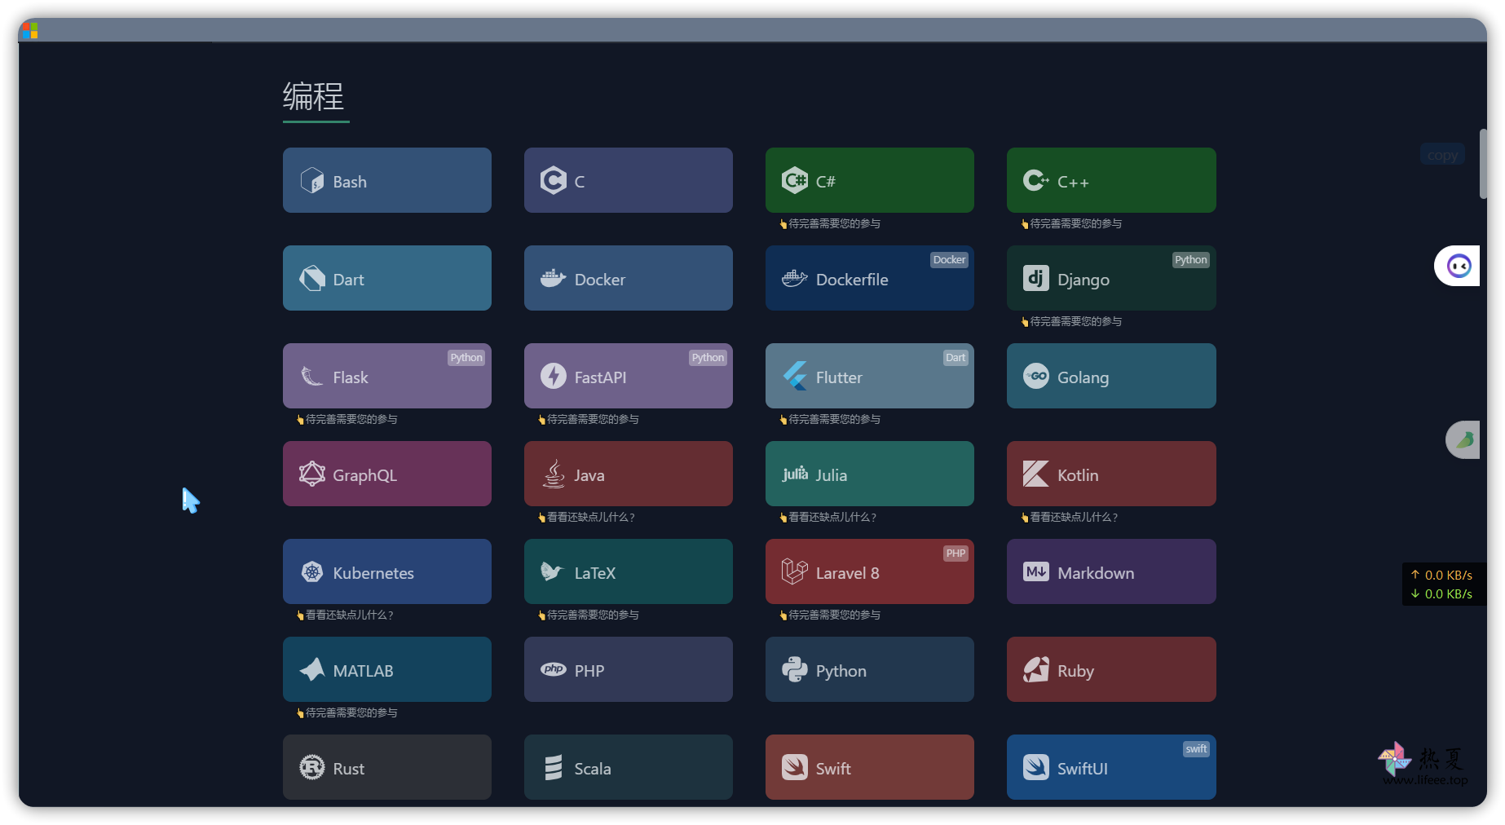Screen dimensions: 1505x825
Task: Click the contribute note under C++
Action: pos(1071,223)
